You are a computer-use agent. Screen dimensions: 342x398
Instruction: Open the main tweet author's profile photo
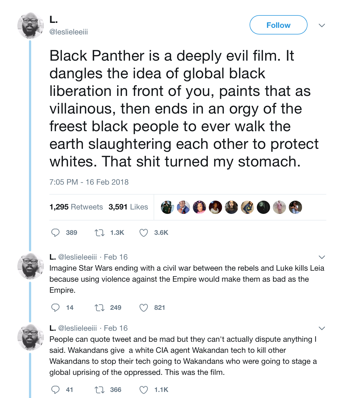31,26
